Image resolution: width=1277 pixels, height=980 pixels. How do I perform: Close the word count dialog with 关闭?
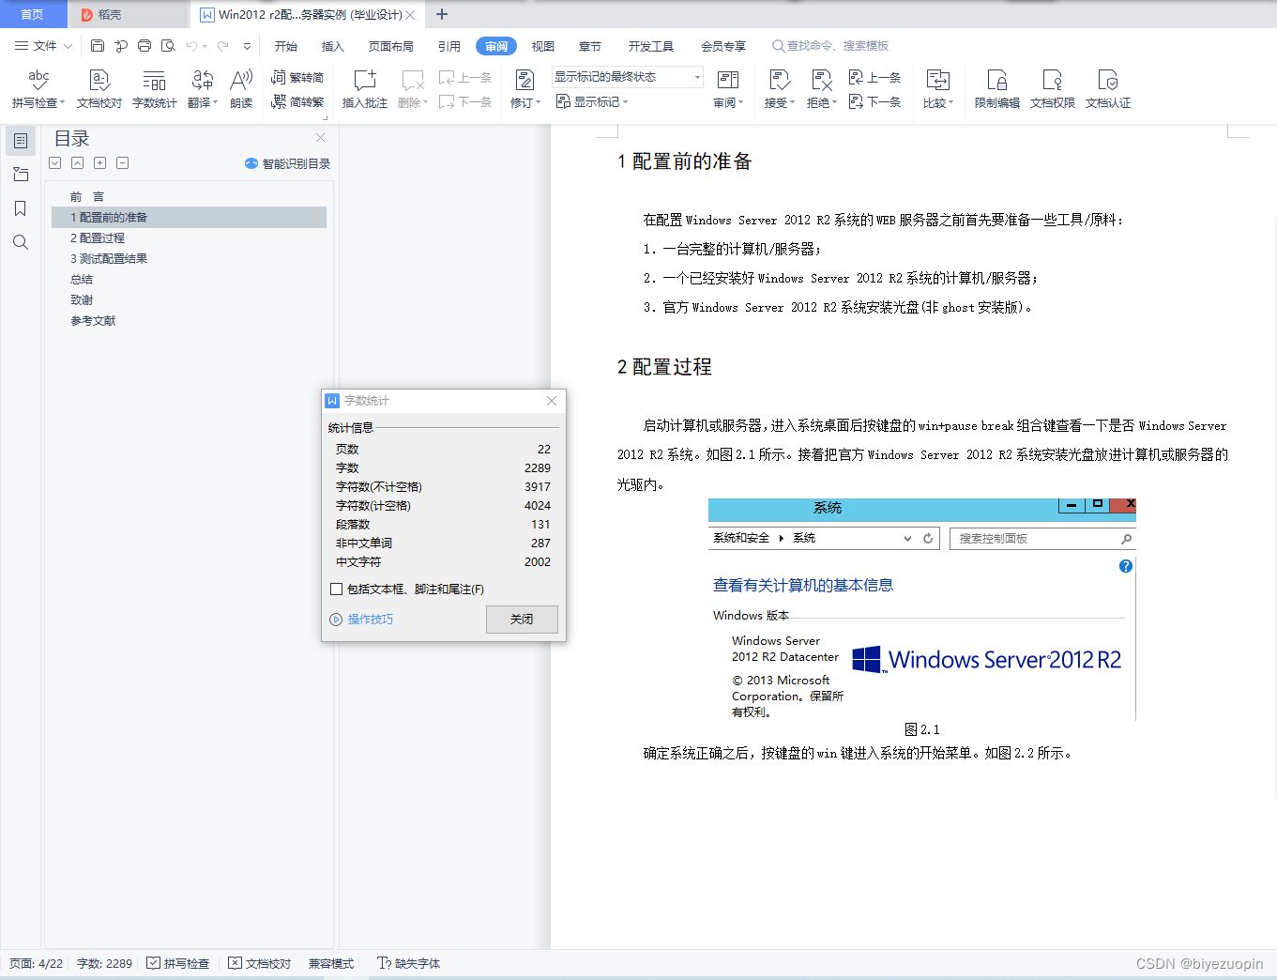522,619
